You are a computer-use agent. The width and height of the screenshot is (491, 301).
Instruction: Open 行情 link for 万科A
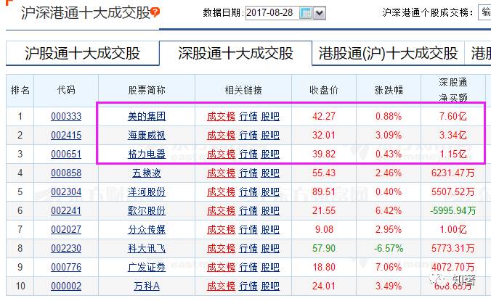(248, 286)
